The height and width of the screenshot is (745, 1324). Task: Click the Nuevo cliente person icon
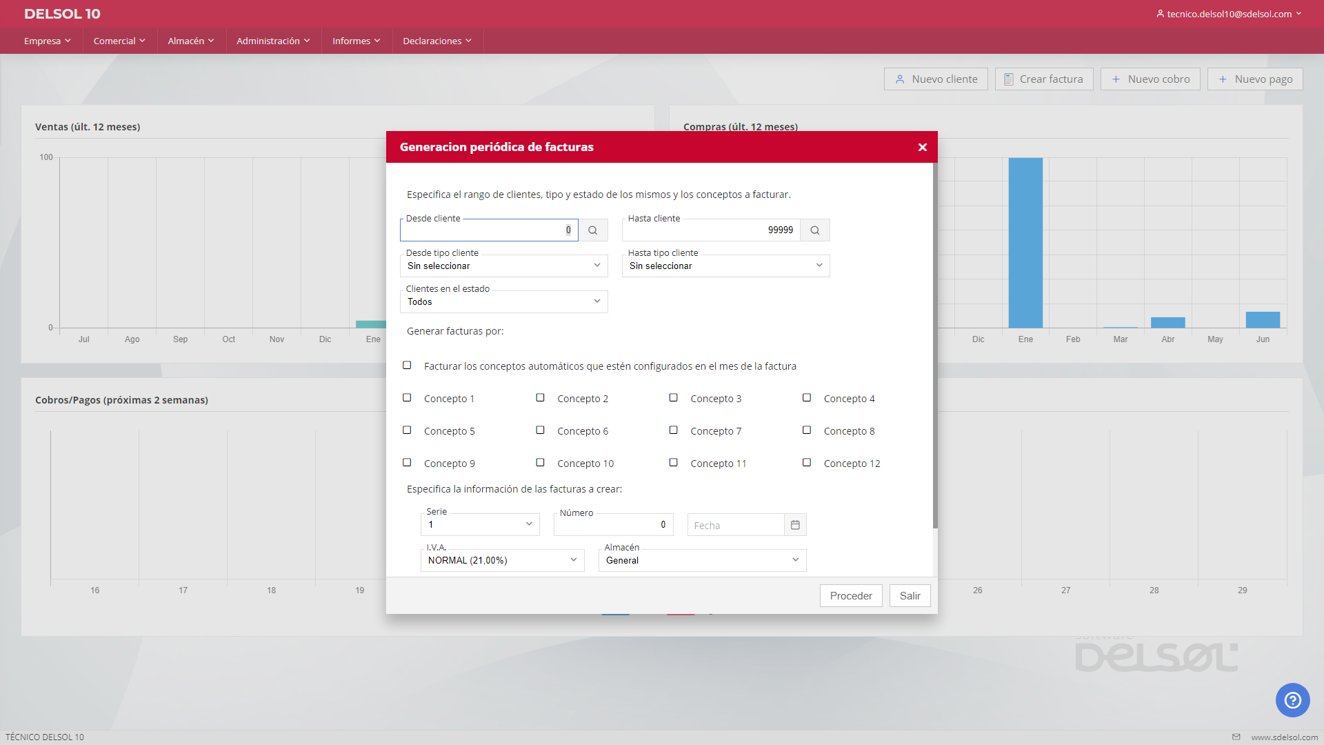point(900,79)
